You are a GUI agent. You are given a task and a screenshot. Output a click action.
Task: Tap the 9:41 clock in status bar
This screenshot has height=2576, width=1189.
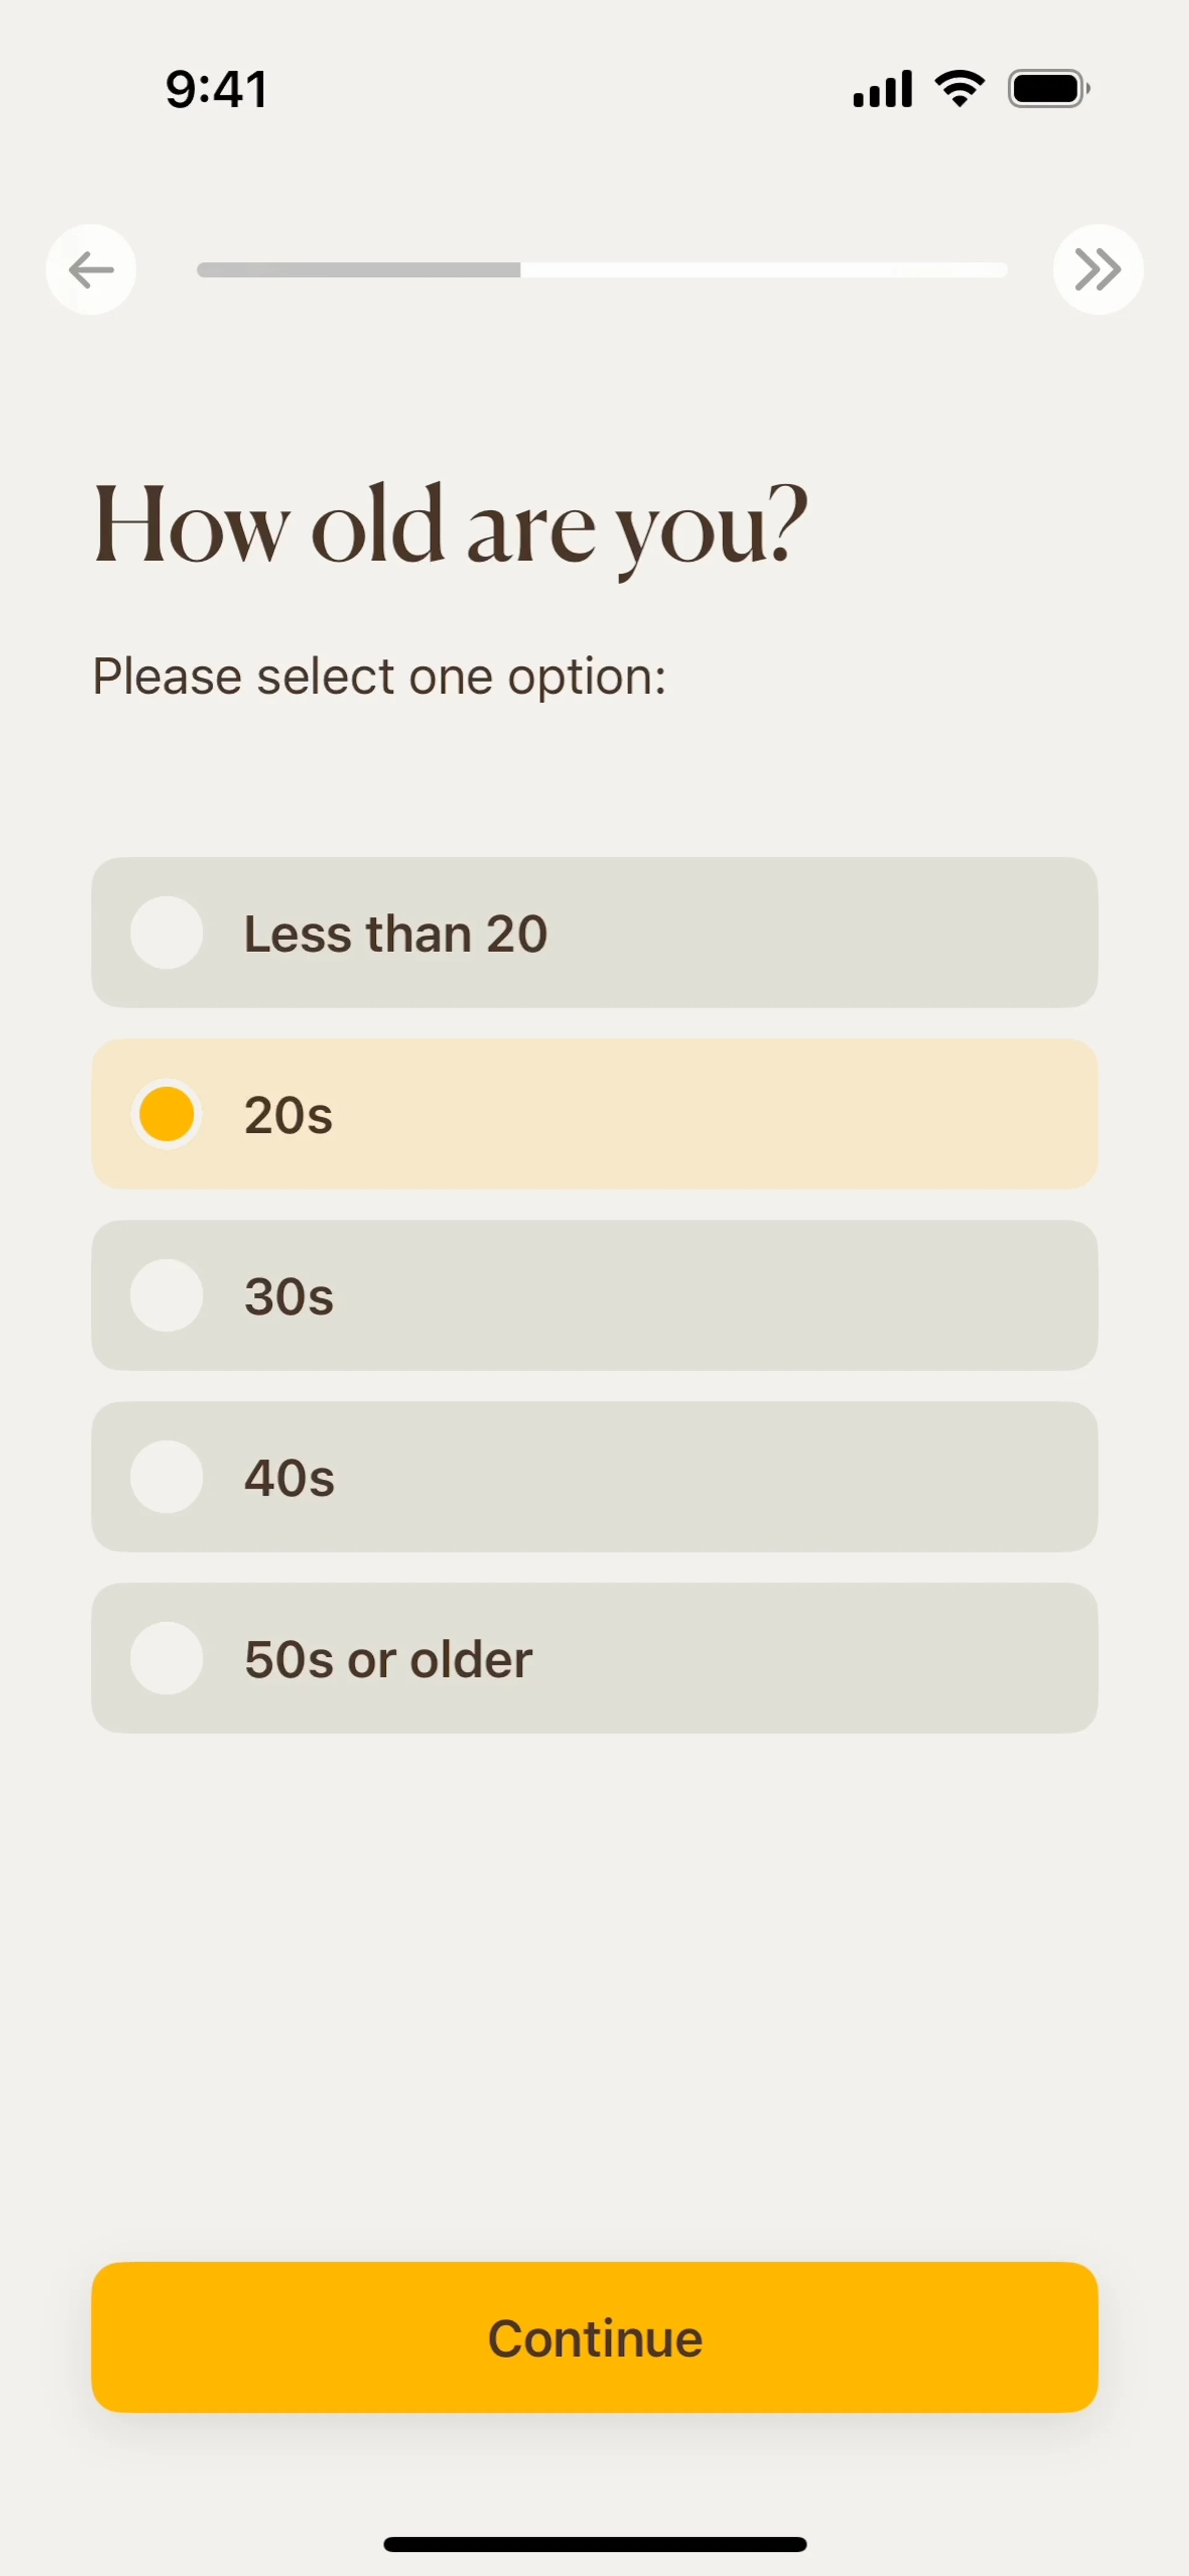tap(216, 89)
